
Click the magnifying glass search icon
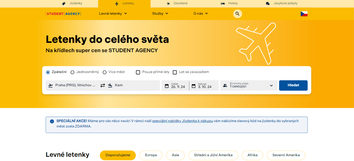pos(238,14)
